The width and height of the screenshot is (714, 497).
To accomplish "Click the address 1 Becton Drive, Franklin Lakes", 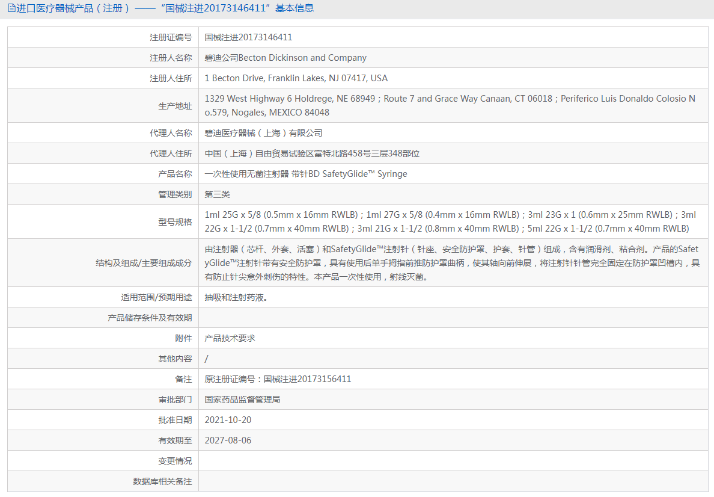I will [x=296, y=78].
